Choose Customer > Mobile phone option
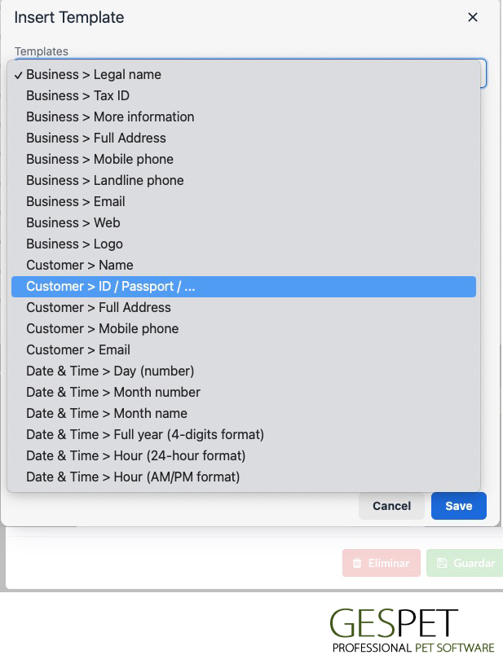Image resolution: width=503 pixels, height=668 pixels. pyautogui.click(x=244, y=329)
